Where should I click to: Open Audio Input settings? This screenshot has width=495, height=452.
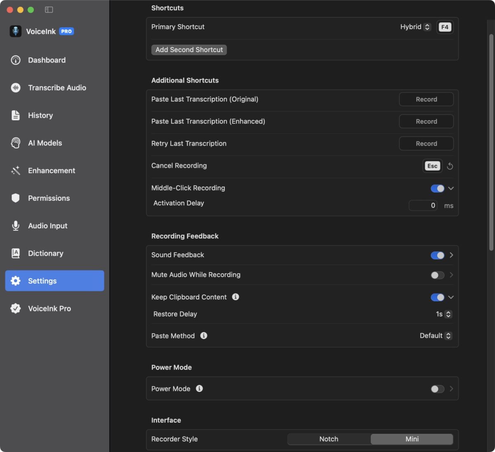point(54,226)
